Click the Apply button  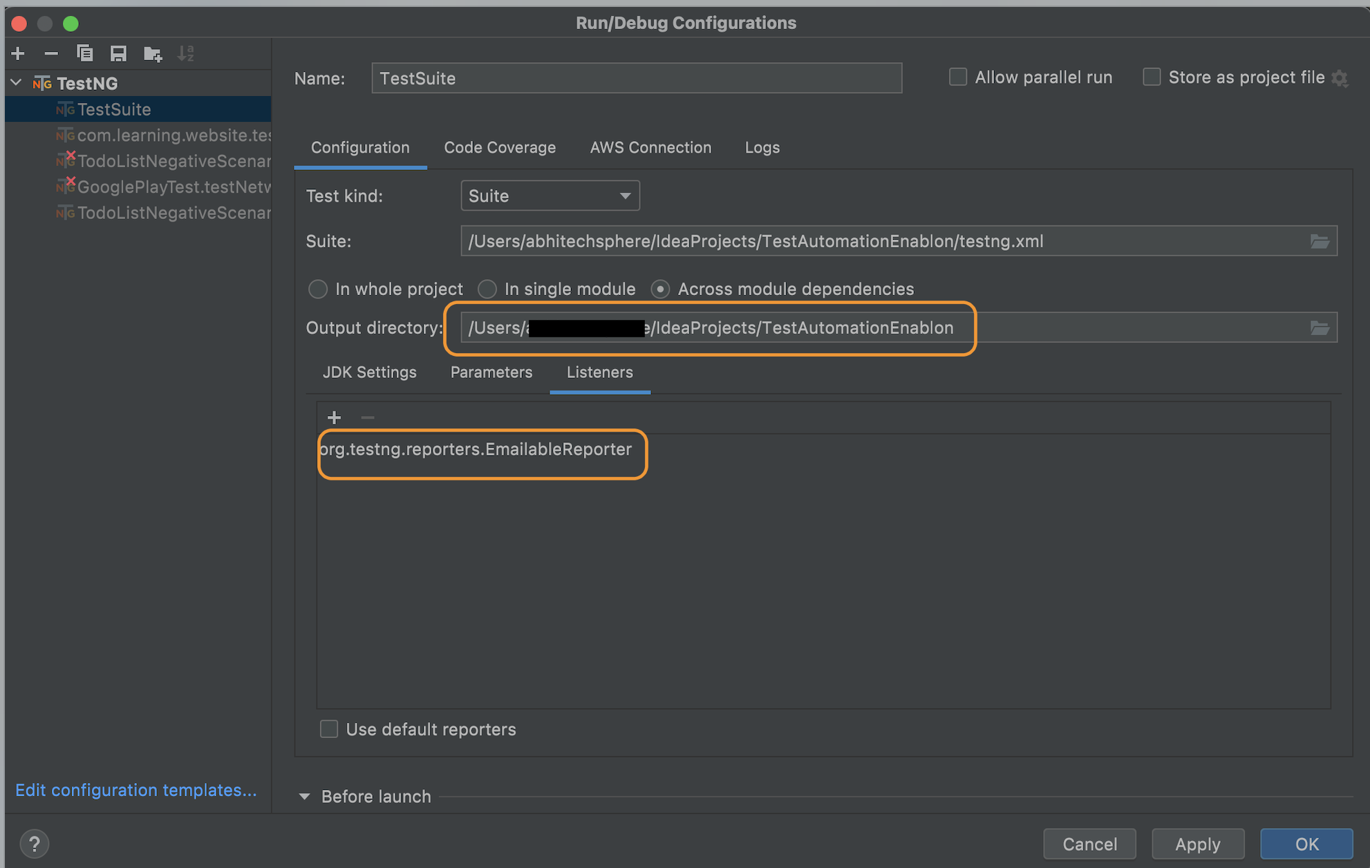click(1198, 844)
